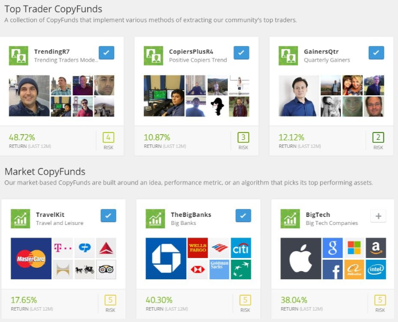Select the red Delta triangle logo
The height and width of the screenshot is (322, 398).
click(106, 248)
